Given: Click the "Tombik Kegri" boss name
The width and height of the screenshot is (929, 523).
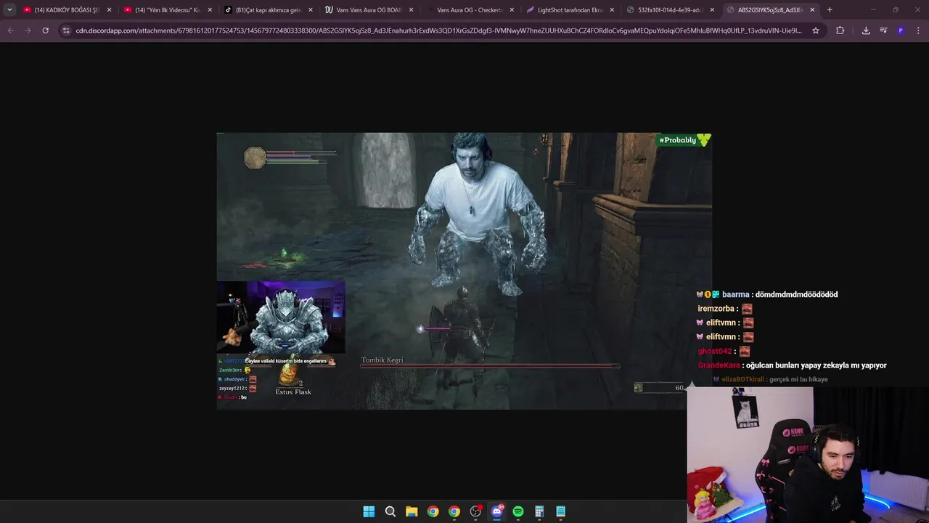Looking at the screenshot, I should point(382,360).
